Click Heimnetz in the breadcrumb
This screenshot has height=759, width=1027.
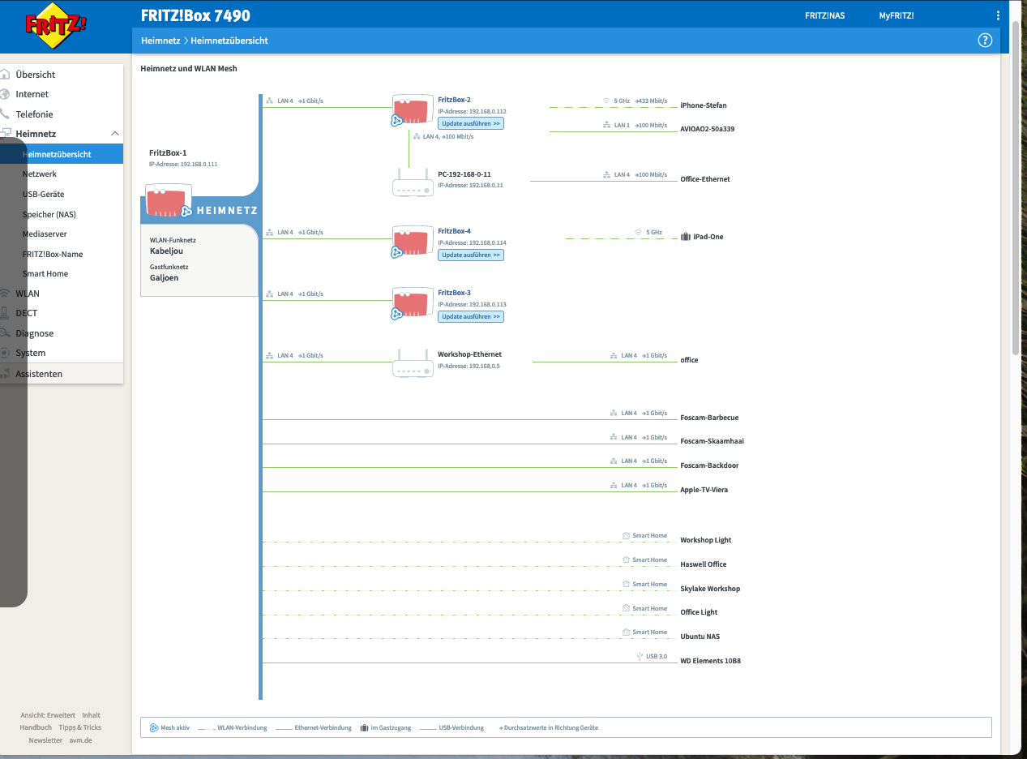point(160,41)
